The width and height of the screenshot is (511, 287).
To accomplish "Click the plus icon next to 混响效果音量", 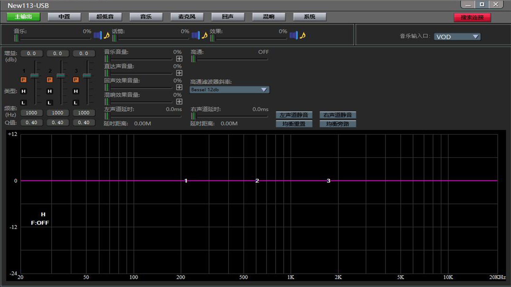I will 179,102.
